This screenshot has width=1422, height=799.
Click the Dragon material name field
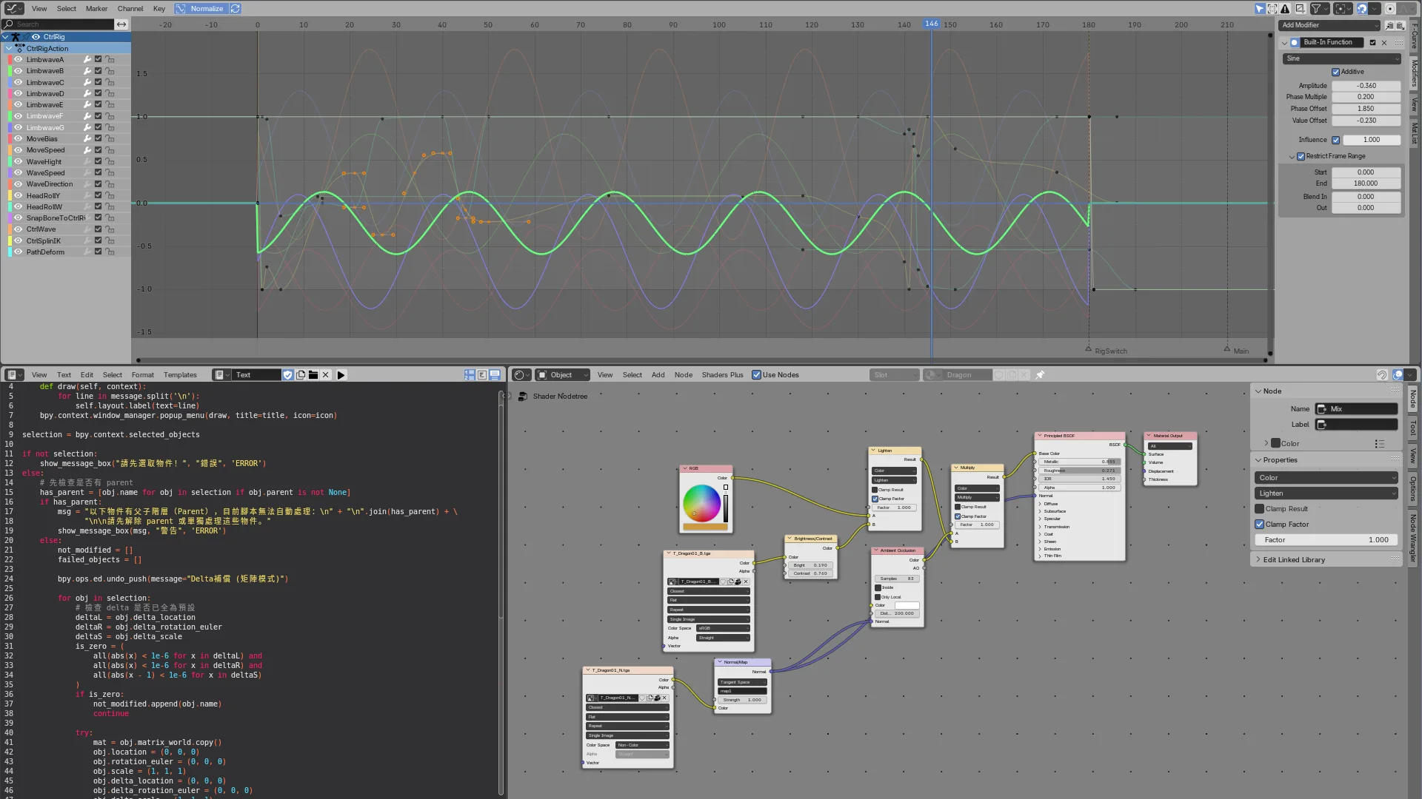coord(967,375)
